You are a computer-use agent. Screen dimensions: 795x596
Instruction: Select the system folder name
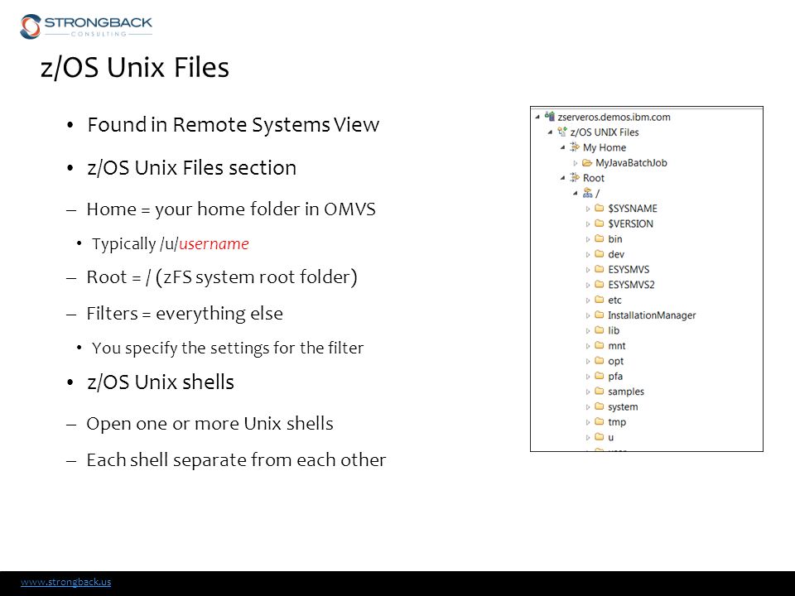tap(623, 406)
